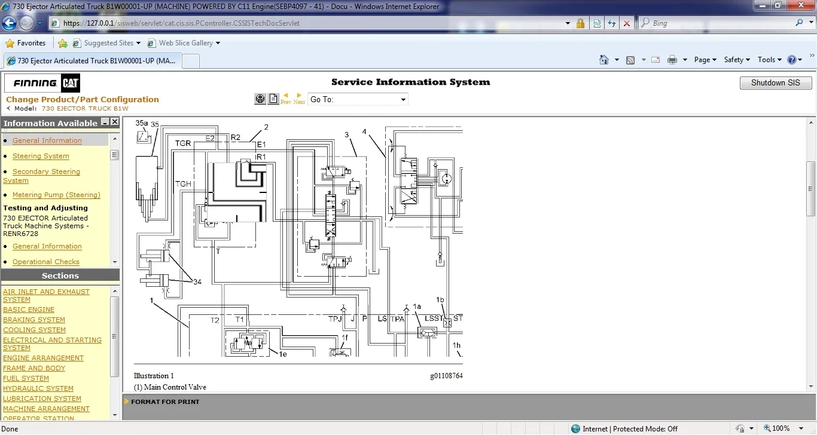Minimize the Information Available panel
This screenshot has height=435, width=817.
(x=105, y=122)
